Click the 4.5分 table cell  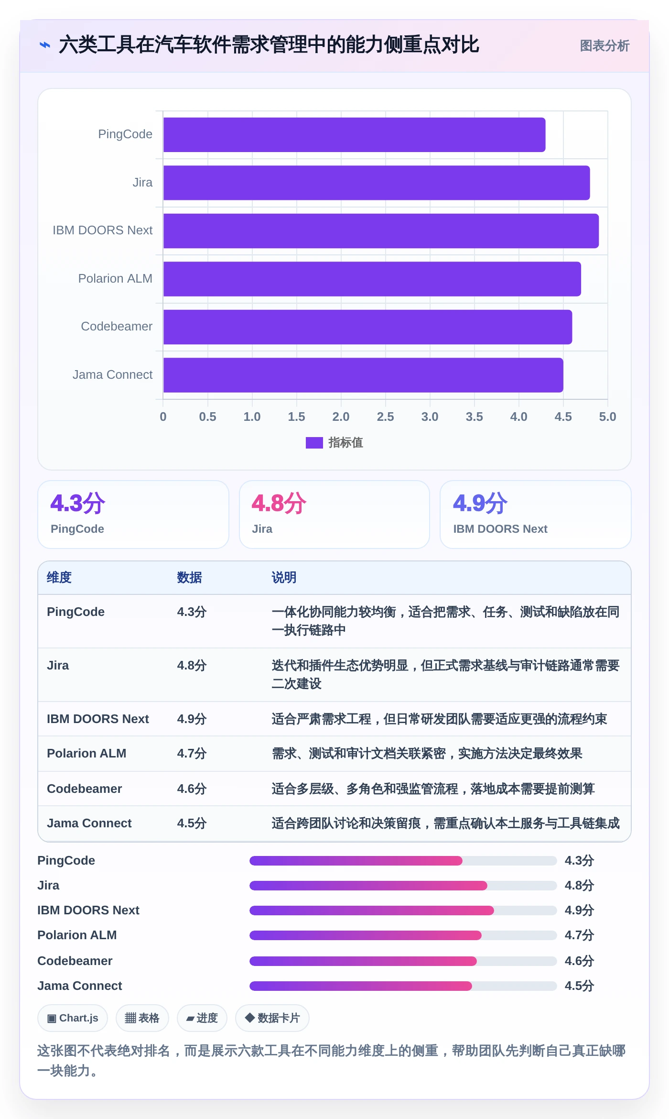(x=192, y=823)
